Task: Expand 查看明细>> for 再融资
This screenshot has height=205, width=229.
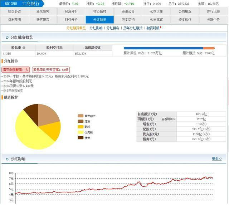Action: (168, 119)
